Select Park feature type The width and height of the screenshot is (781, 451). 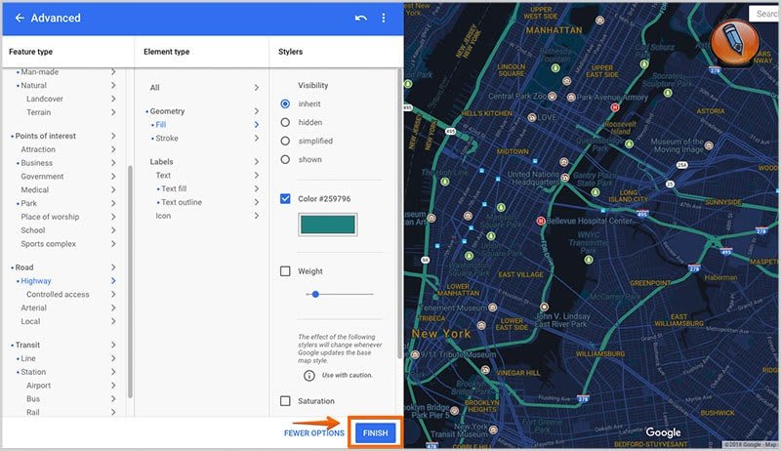[x=28, y=203]
